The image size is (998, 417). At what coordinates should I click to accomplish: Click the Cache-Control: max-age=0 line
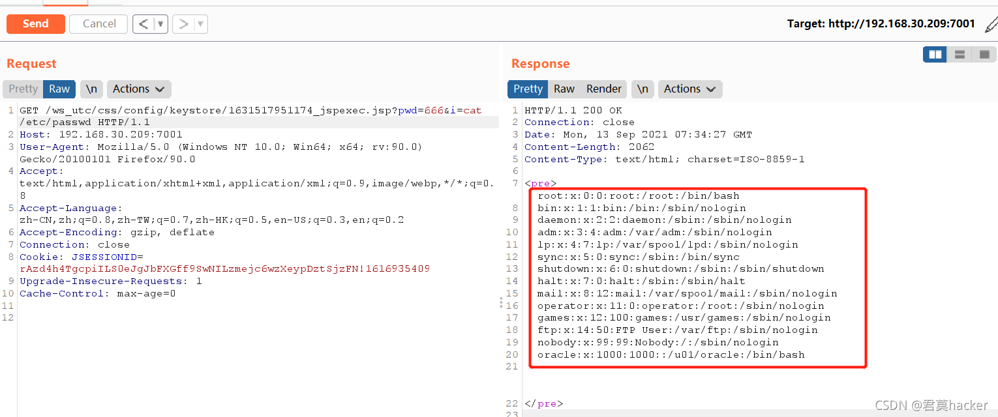point(98,293)
